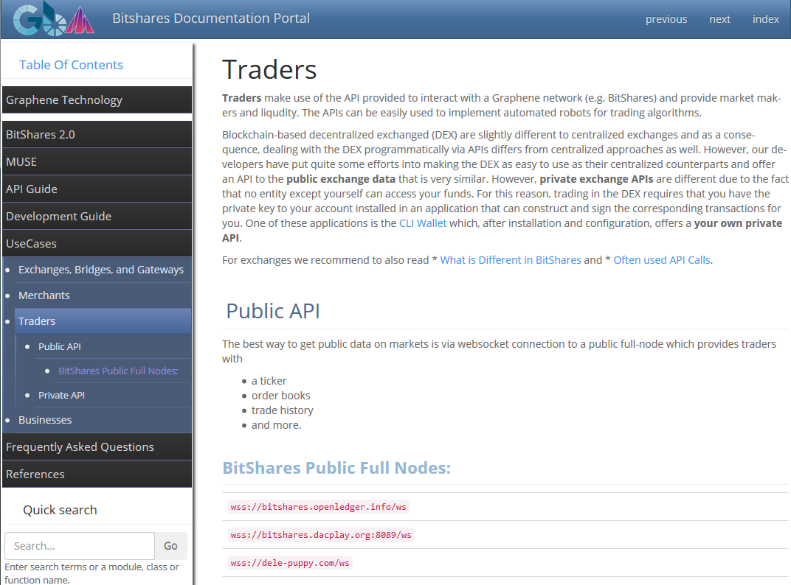Click the 'a ticker' list item
The width and height of the screenshot is (791, 585).
269,381
